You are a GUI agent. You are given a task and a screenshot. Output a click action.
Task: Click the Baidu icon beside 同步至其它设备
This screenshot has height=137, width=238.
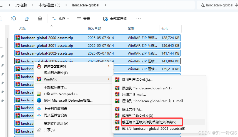coord(39,115)
